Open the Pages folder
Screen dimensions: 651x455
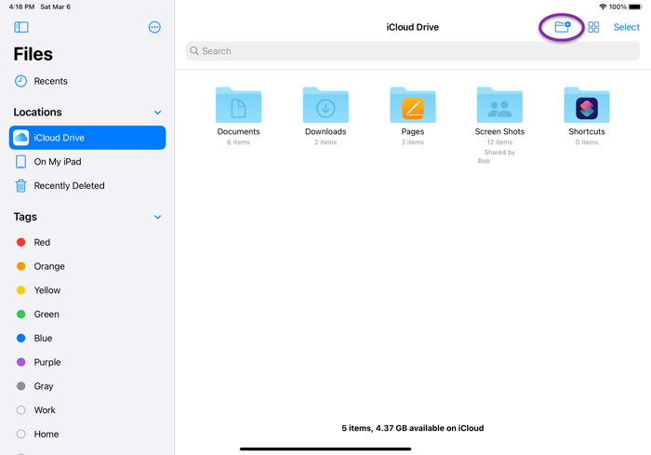(413, 107)
